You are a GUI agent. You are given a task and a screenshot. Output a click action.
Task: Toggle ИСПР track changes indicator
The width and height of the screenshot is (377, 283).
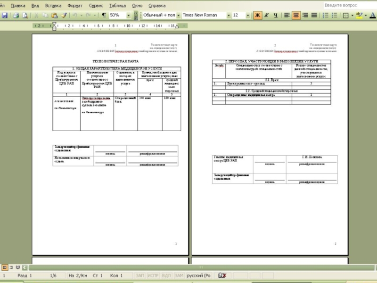(x=153, y=275)
